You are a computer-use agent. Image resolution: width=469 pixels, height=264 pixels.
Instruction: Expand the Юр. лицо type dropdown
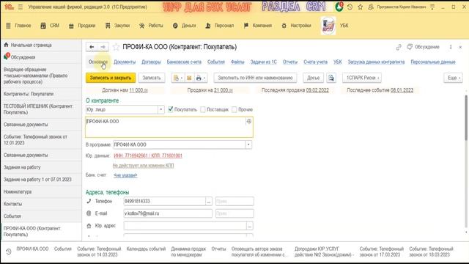pos(161,109)
